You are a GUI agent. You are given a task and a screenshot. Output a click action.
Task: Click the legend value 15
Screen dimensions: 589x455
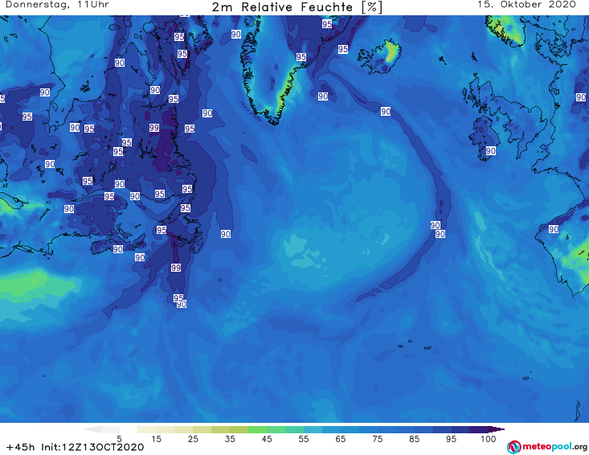pyautogui.click(x=156, y=439)
